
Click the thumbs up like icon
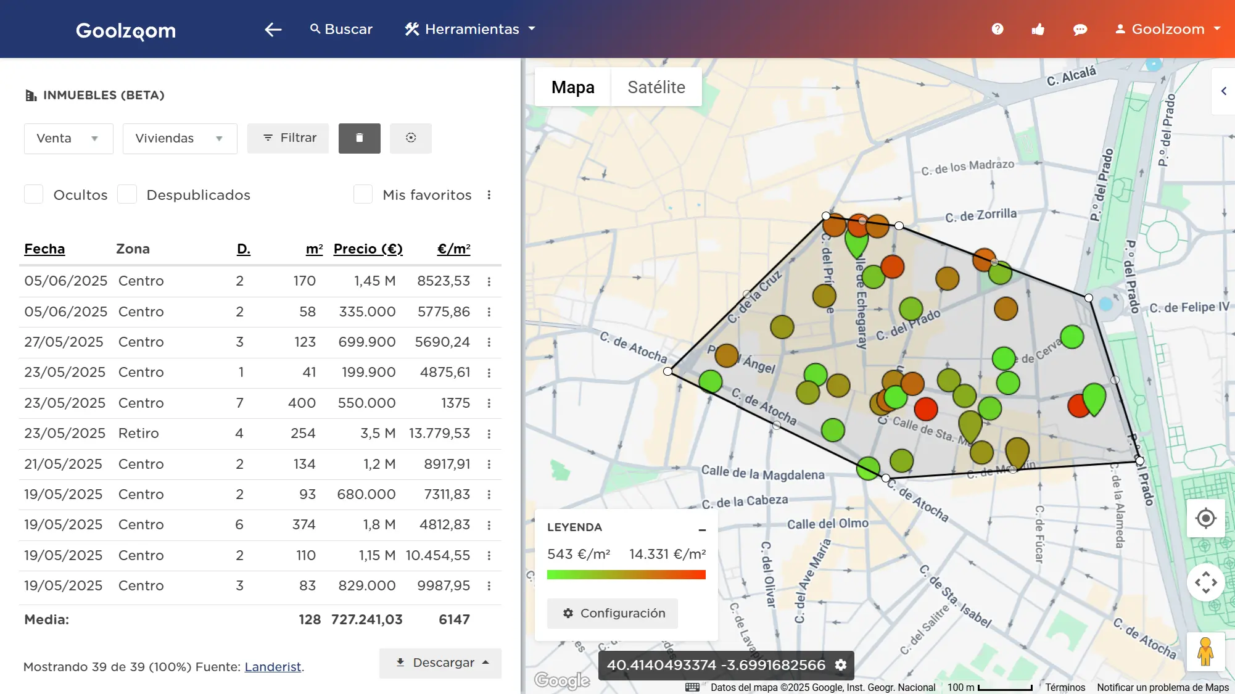pos(1038,29)
